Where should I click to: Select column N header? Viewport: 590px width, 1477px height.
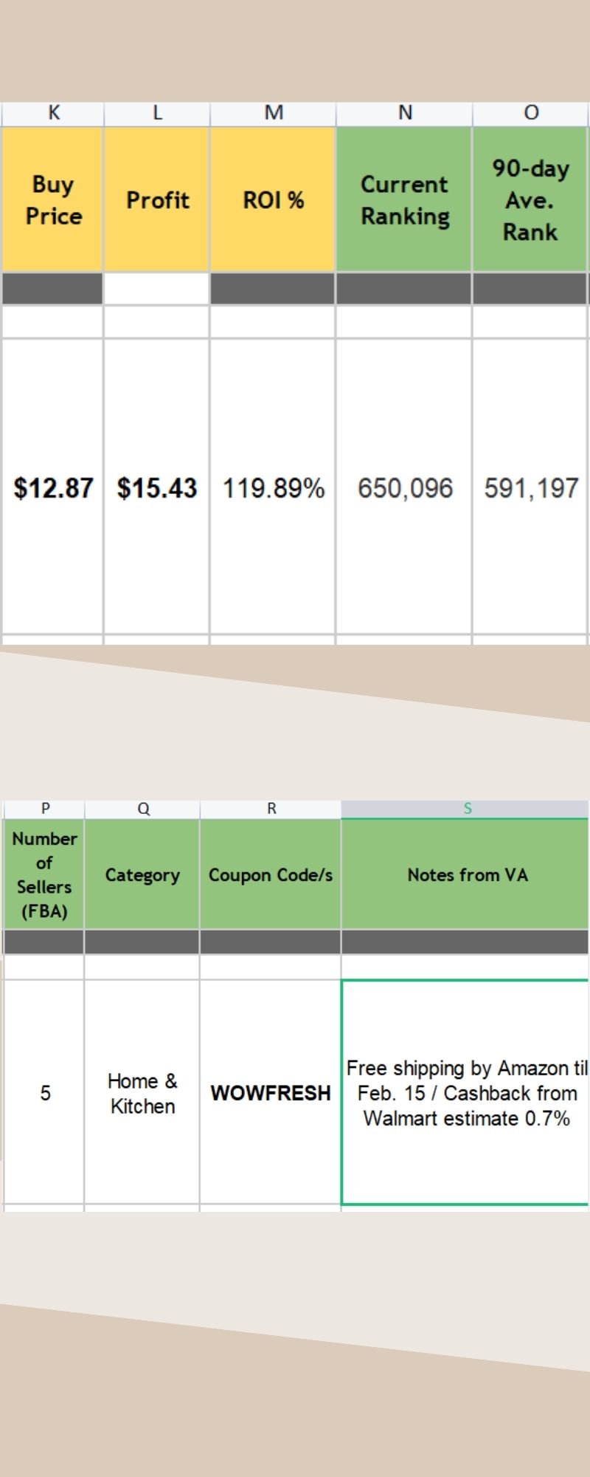(405, 113)
